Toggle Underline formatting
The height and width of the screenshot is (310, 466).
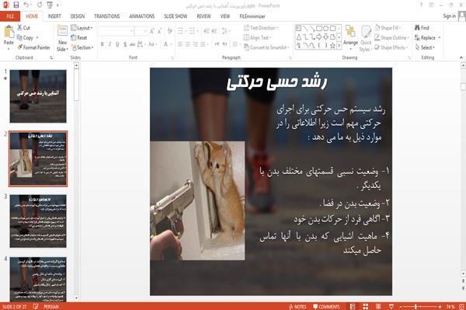coord(117,44)
